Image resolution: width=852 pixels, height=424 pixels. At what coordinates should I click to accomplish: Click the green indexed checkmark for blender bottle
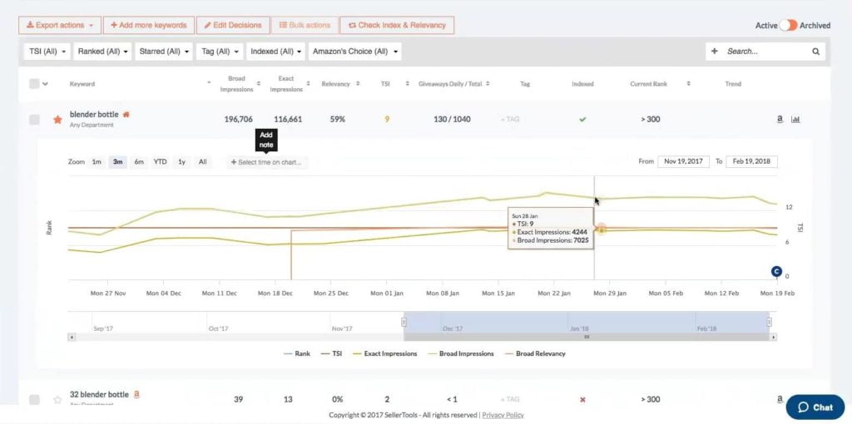tap(582, 120)
